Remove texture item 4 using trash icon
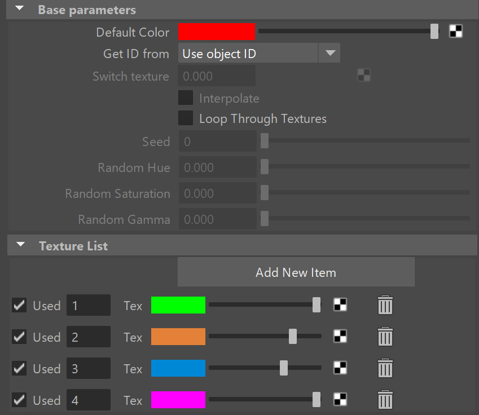479x415 pixels. pos(385,399)
